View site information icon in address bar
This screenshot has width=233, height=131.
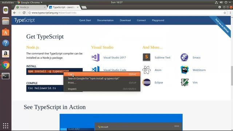29,13
